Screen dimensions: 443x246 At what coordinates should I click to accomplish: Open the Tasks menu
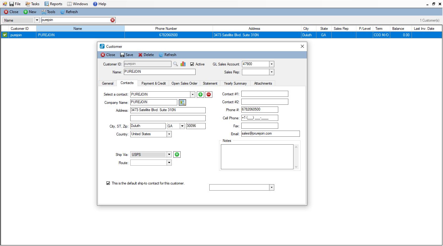33,4
